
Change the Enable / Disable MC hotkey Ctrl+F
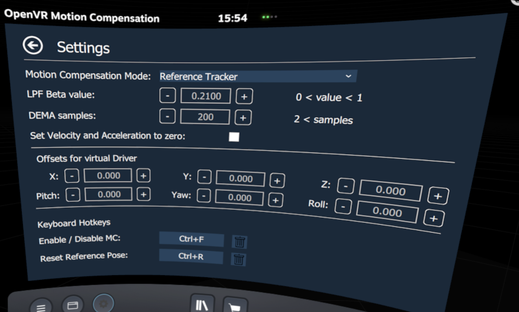pyautogui.click(x=191, y=239)
